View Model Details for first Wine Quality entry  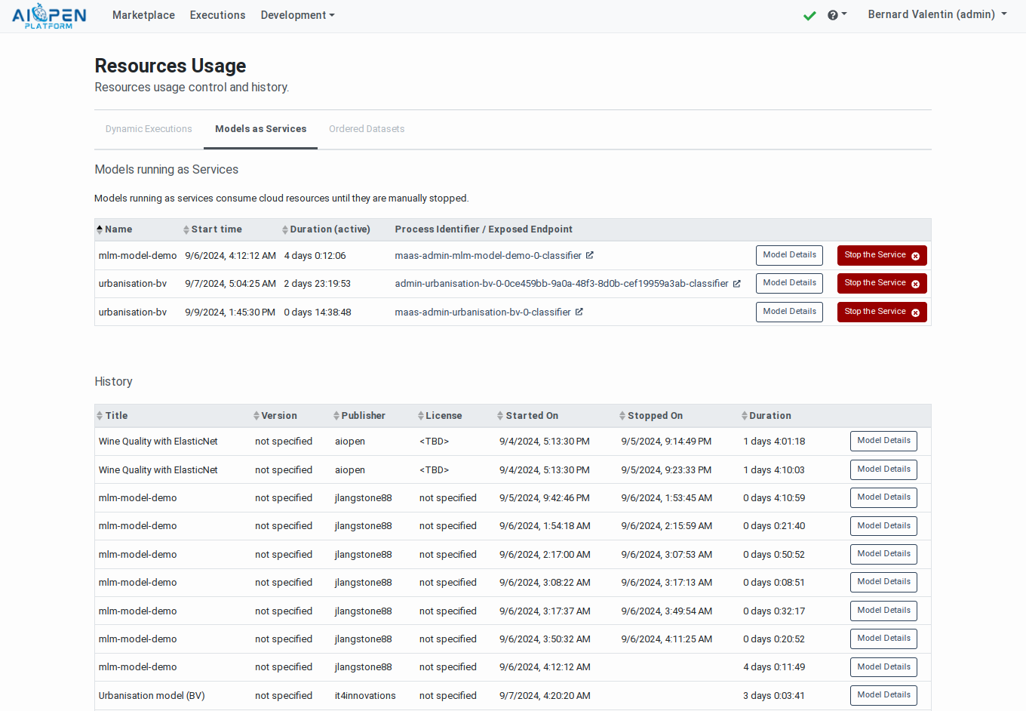(883, 441)
